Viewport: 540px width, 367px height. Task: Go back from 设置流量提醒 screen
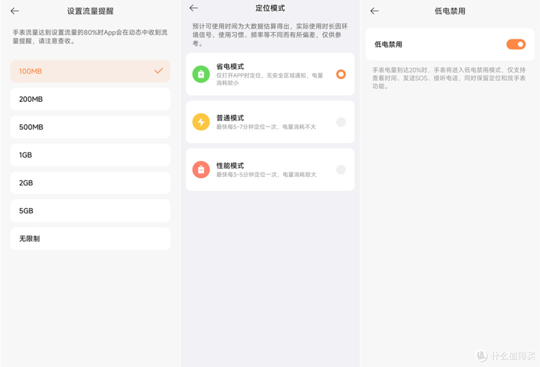15,11
